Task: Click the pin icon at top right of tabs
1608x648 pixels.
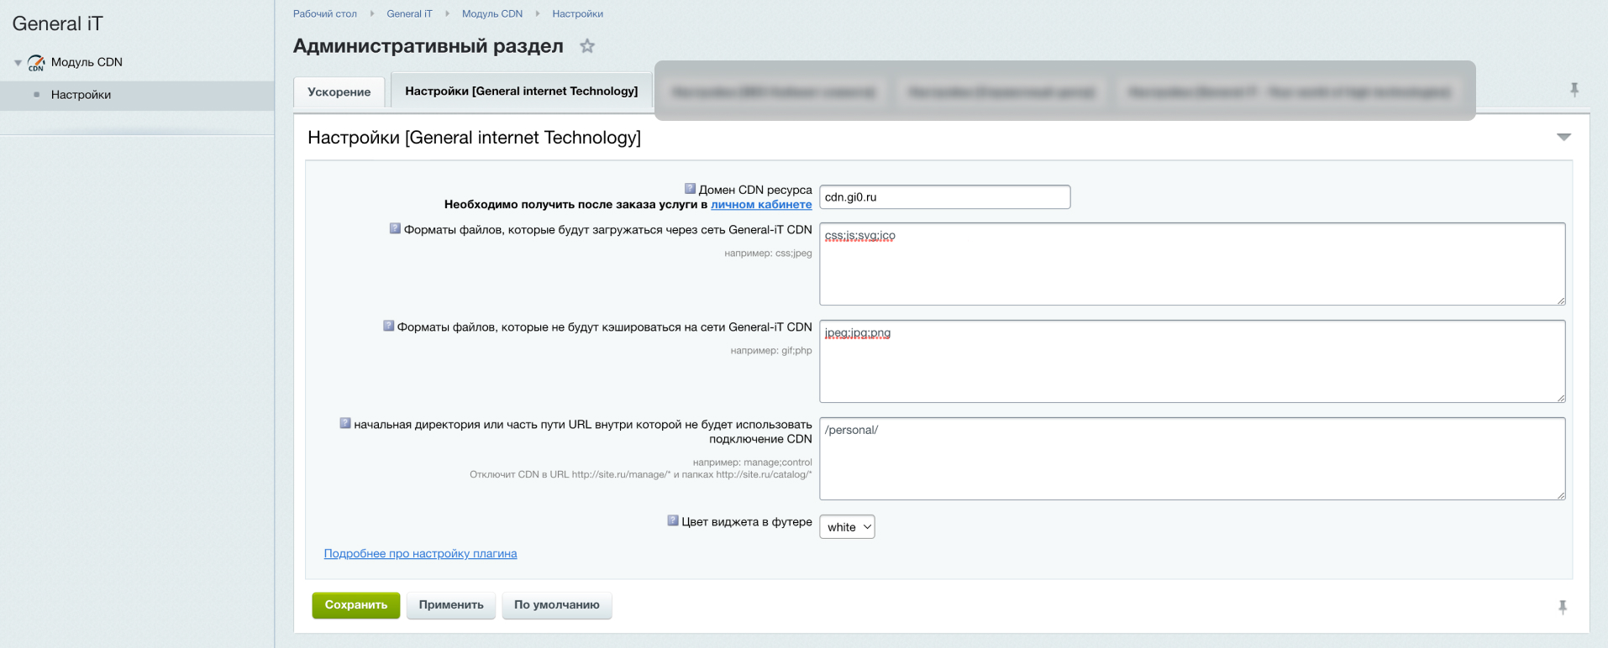Action: click(1574, 89)
